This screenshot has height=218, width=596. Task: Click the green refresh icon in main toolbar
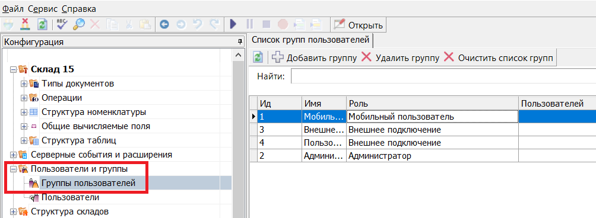click(42, 25)
